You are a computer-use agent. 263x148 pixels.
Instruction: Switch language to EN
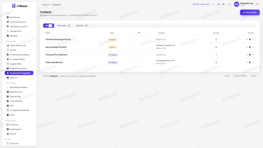click(x=224, y=5)
